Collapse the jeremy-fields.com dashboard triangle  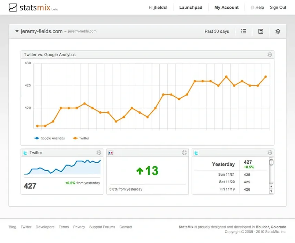click(17, 31)
